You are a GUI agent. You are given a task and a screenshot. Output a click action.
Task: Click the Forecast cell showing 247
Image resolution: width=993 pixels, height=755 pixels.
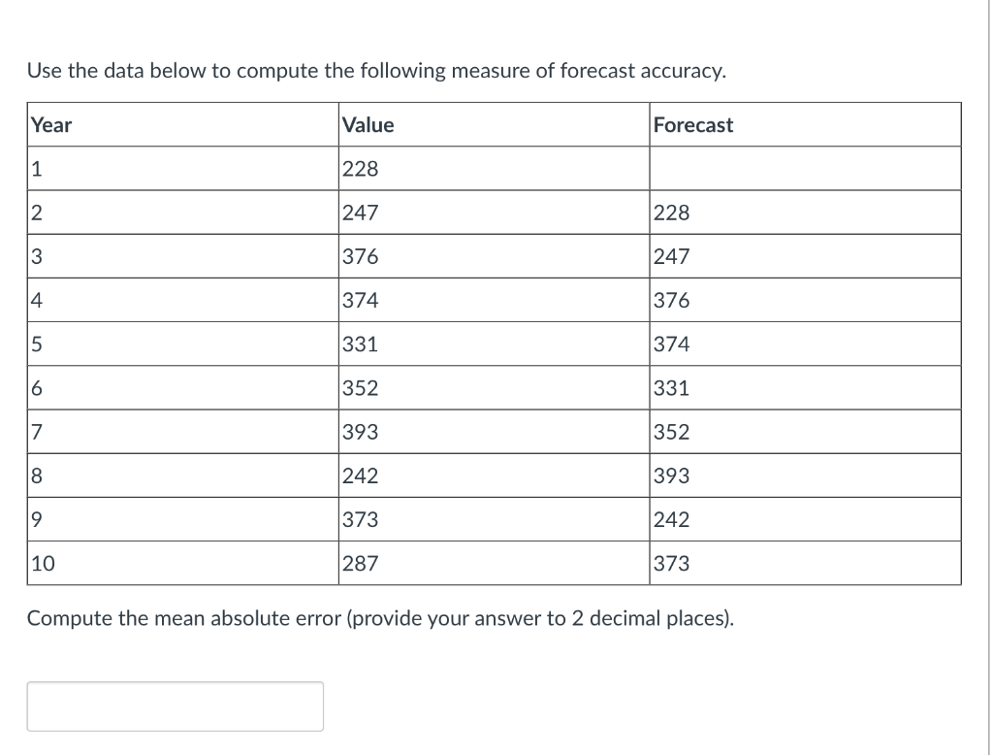[x=670, y=255]
